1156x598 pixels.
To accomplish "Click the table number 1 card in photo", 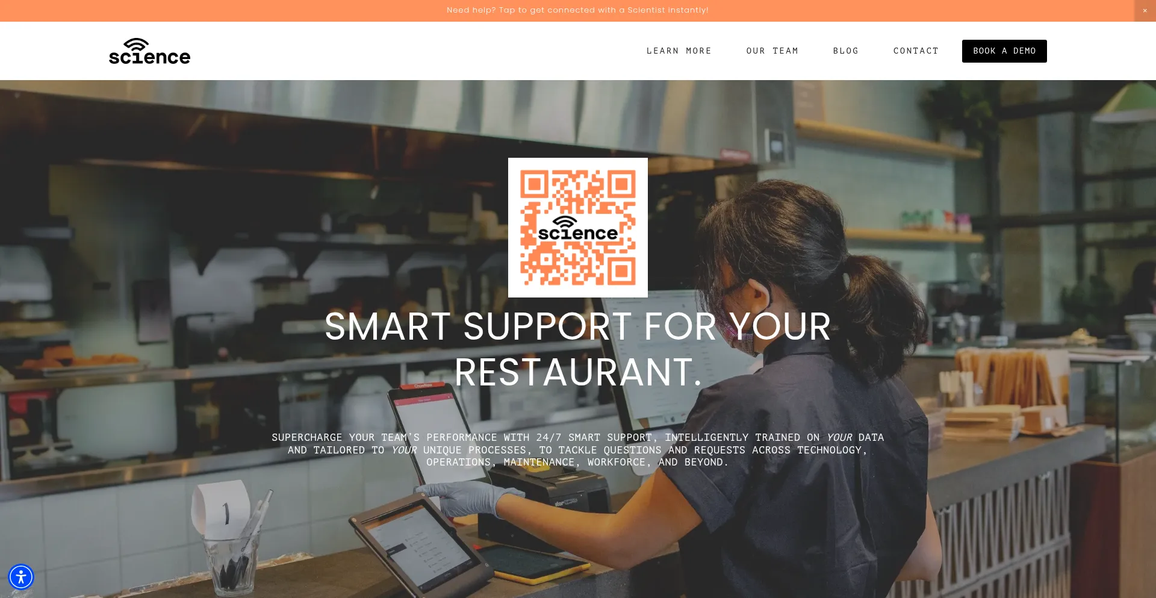I will click(220, 509).
